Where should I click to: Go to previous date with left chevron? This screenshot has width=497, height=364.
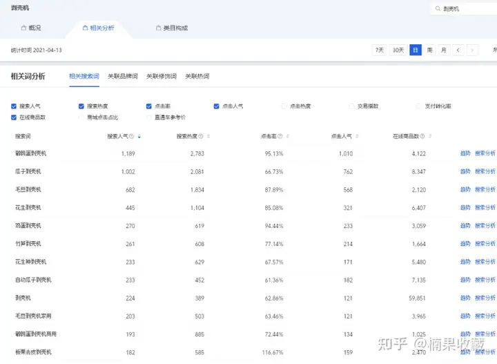(x=458, y=50)
